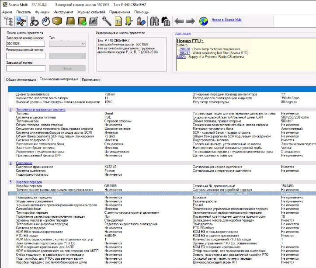Click the wrench tool icon
This screenshot has width=316, height=268.
[106, 21]
